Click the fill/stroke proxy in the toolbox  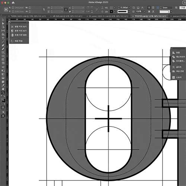[3, 100]
